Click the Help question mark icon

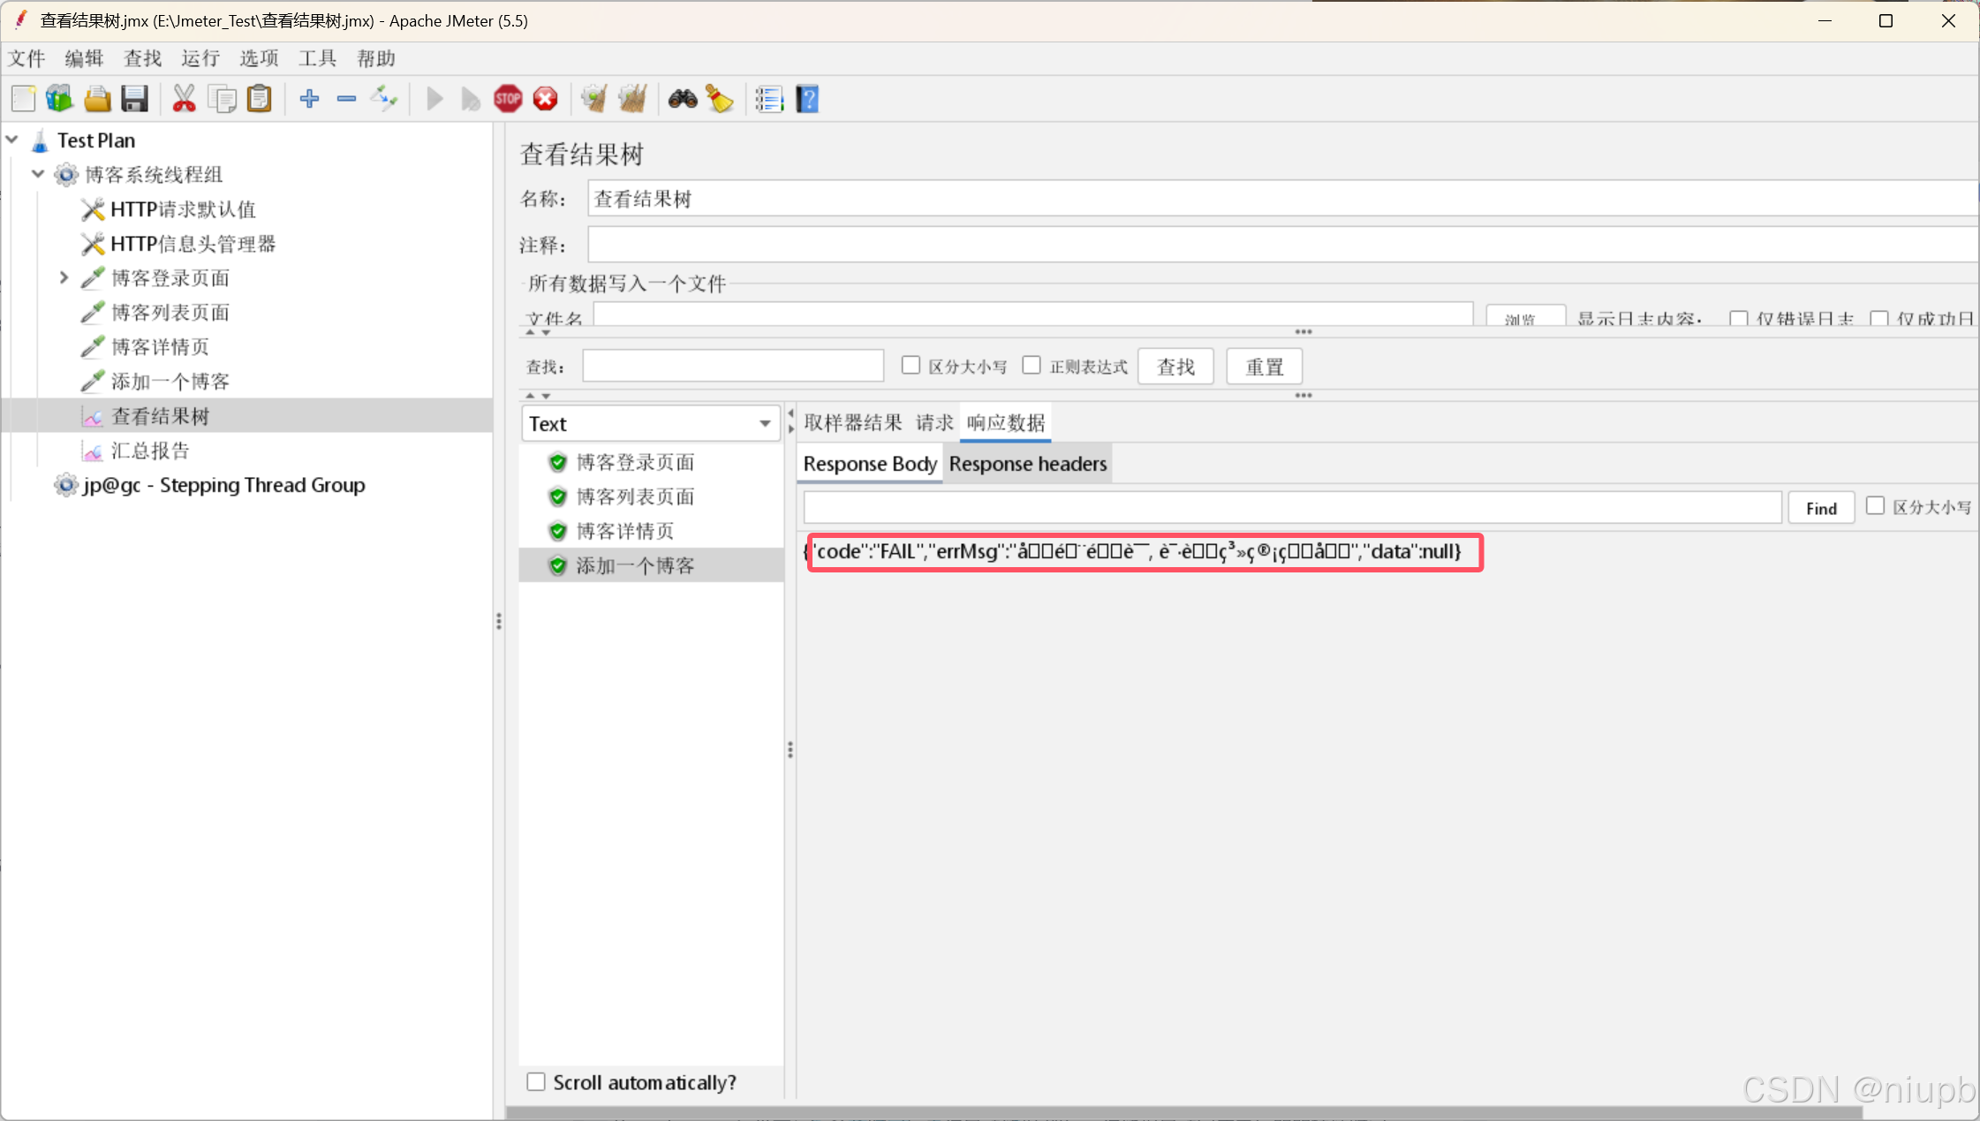[807, 99]
